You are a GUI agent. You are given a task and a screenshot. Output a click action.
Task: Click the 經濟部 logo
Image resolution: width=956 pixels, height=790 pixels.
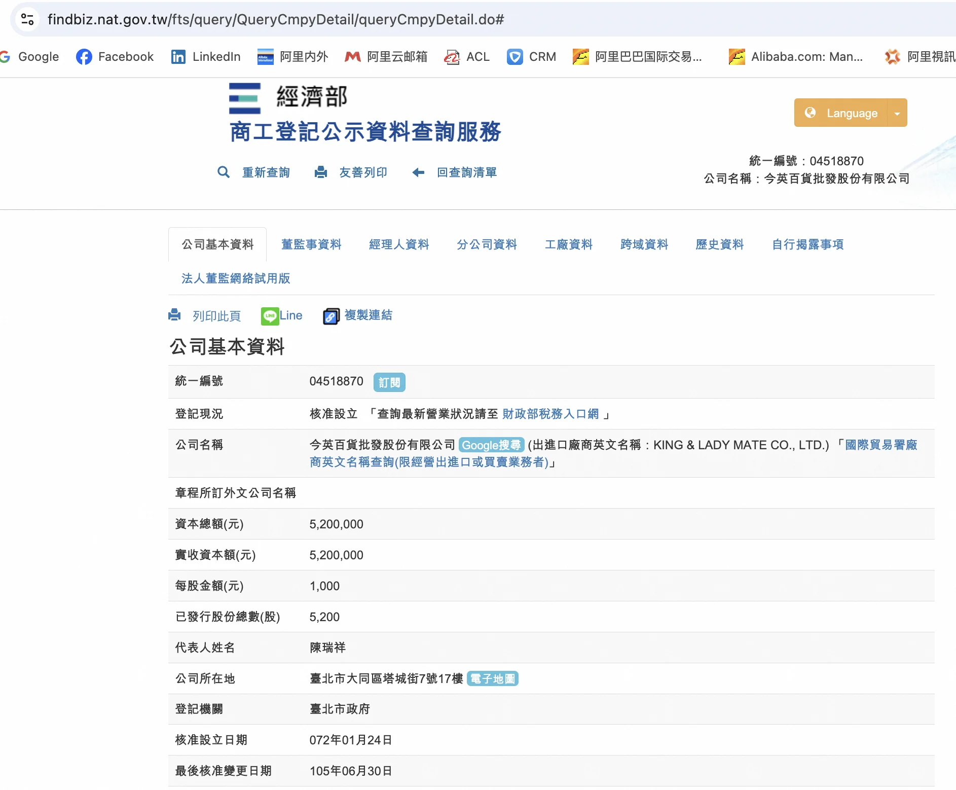point(288,97)
